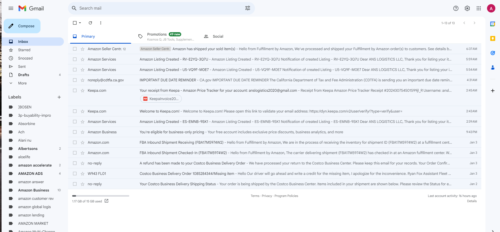Open Google apps grid

479,8
